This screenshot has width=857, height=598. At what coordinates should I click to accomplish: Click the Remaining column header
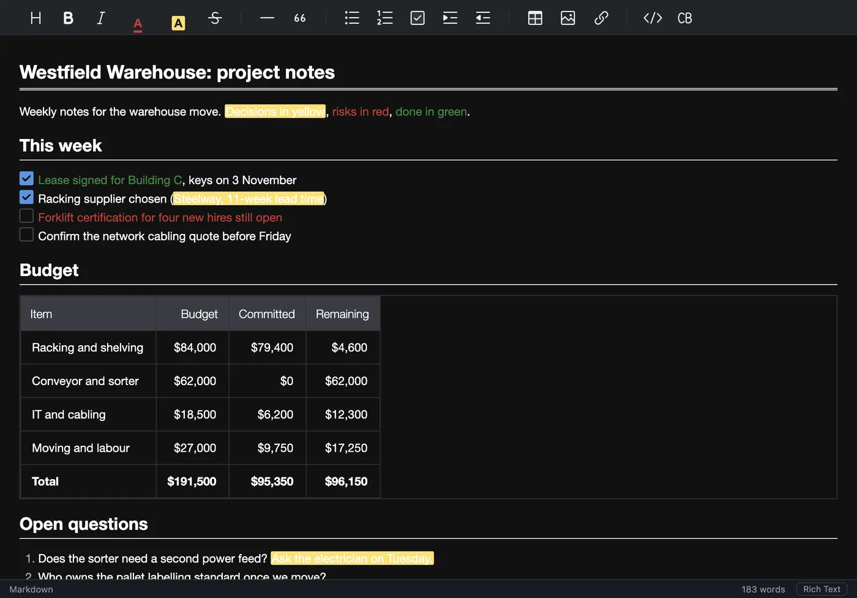[343, 314]
